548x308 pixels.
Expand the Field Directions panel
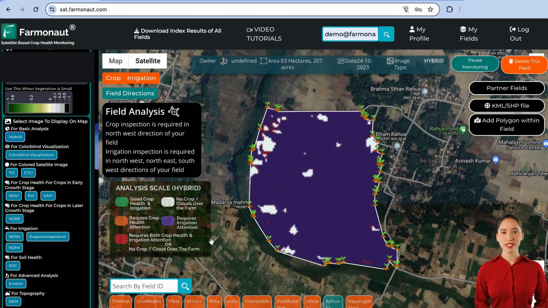tap(130, 93)
